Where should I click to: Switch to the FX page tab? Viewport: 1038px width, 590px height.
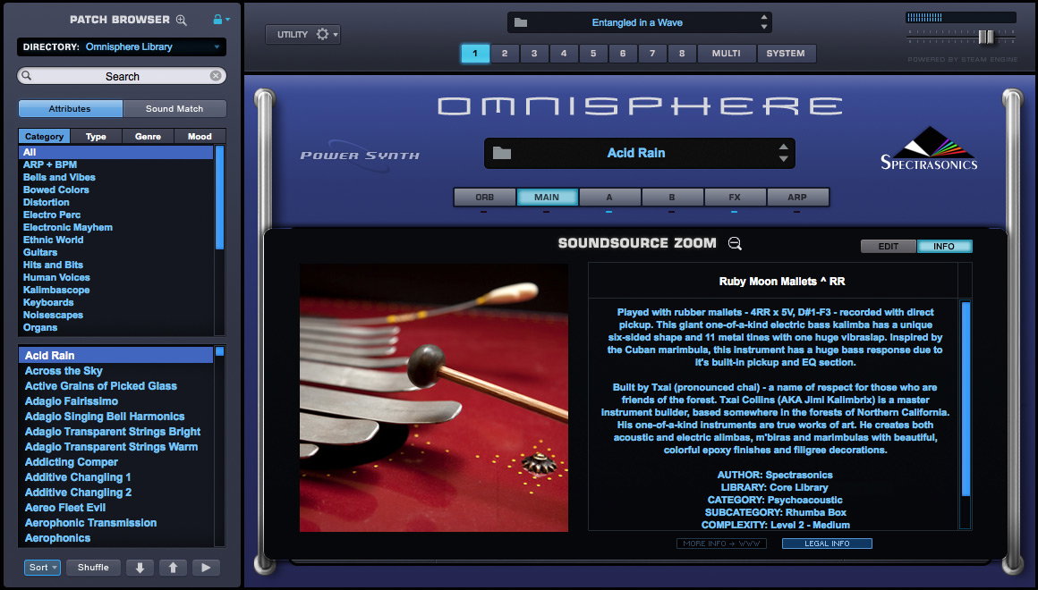coord(735,197)
